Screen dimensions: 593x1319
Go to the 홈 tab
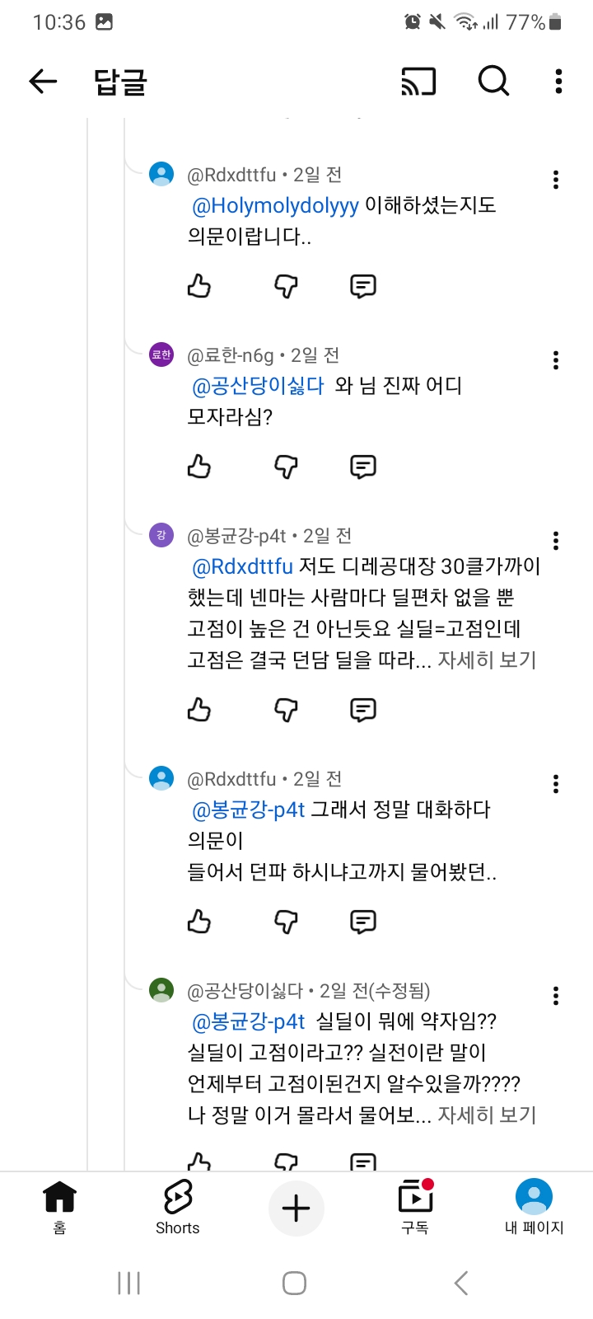coord(59,1207)
